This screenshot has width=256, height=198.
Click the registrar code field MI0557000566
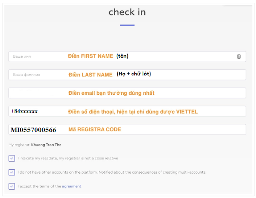(127, 130)
